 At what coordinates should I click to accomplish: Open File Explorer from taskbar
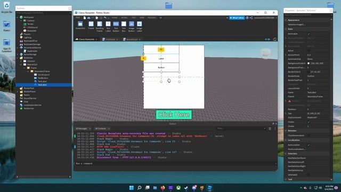pos(155,188)
